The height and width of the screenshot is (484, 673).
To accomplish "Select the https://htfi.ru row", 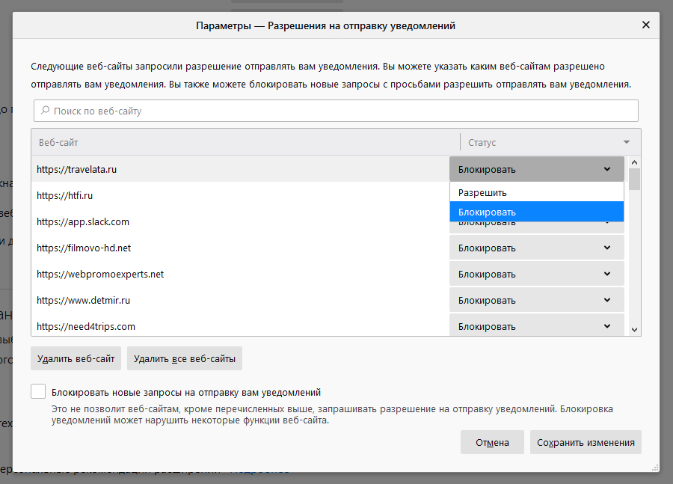I will 224,195.
